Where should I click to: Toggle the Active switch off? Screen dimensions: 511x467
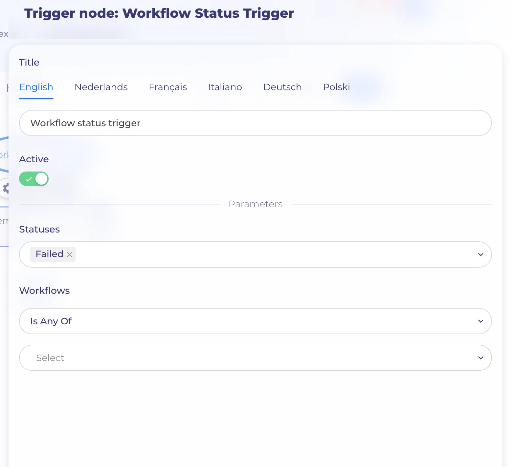pos(34,179)
